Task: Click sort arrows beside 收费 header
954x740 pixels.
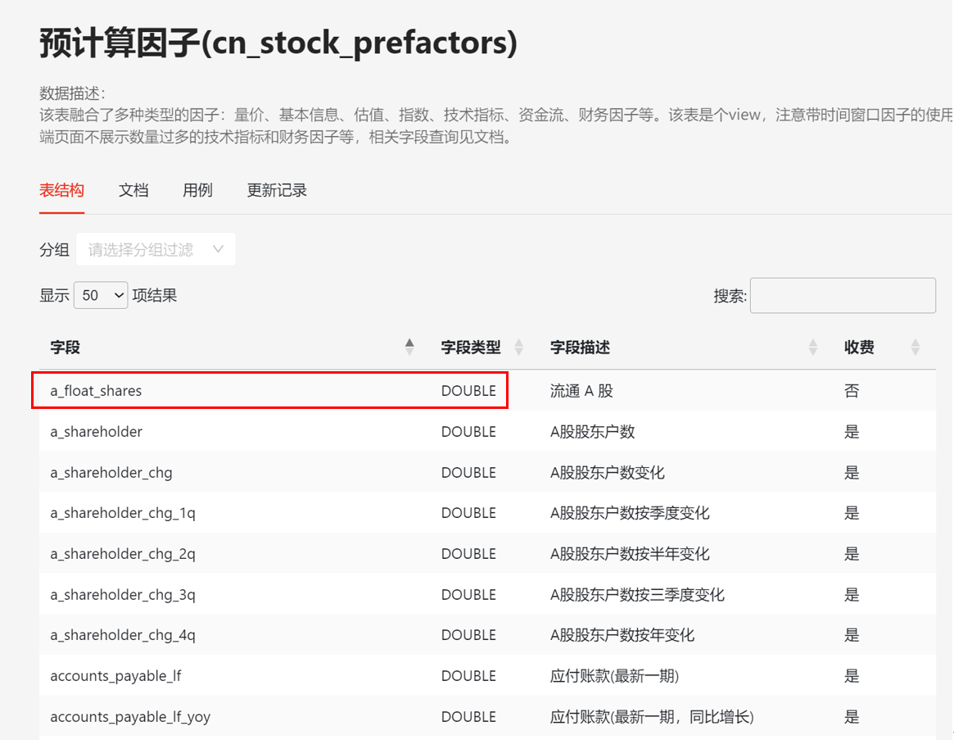Action: (915, 347)
